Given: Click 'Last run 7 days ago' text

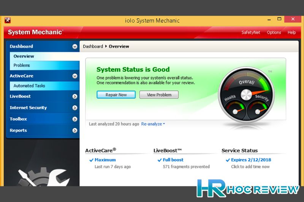Looking at the screenshot, I should [x=112, y=167].
